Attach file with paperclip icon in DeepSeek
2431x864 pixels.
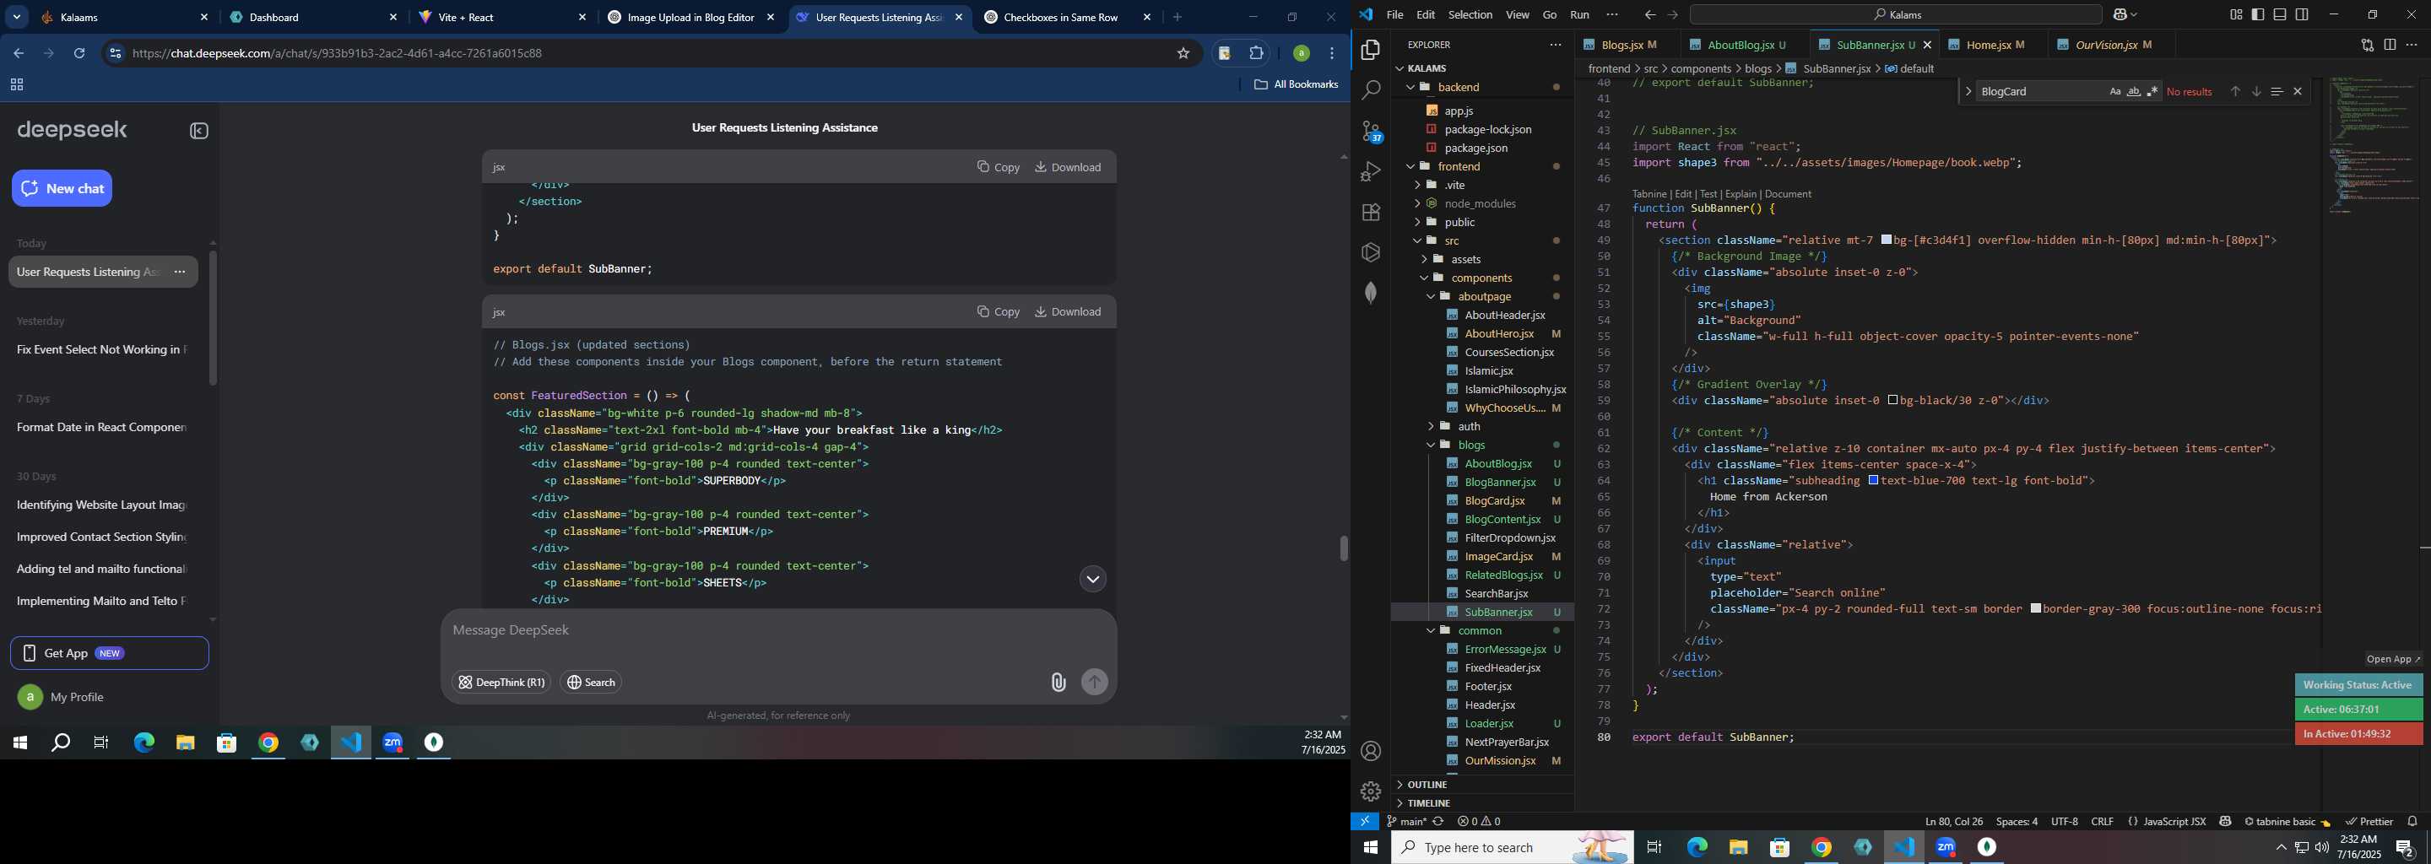tap(1058, 682)
